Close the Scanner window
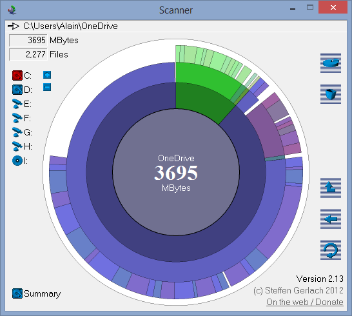The height and width of the screenshot is (316, 352). [333, 7]
